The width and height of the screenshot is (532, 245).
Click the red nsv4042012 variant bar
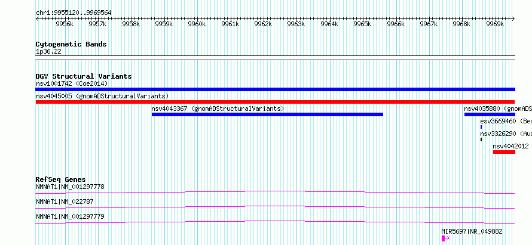click(x=504, y=152)
